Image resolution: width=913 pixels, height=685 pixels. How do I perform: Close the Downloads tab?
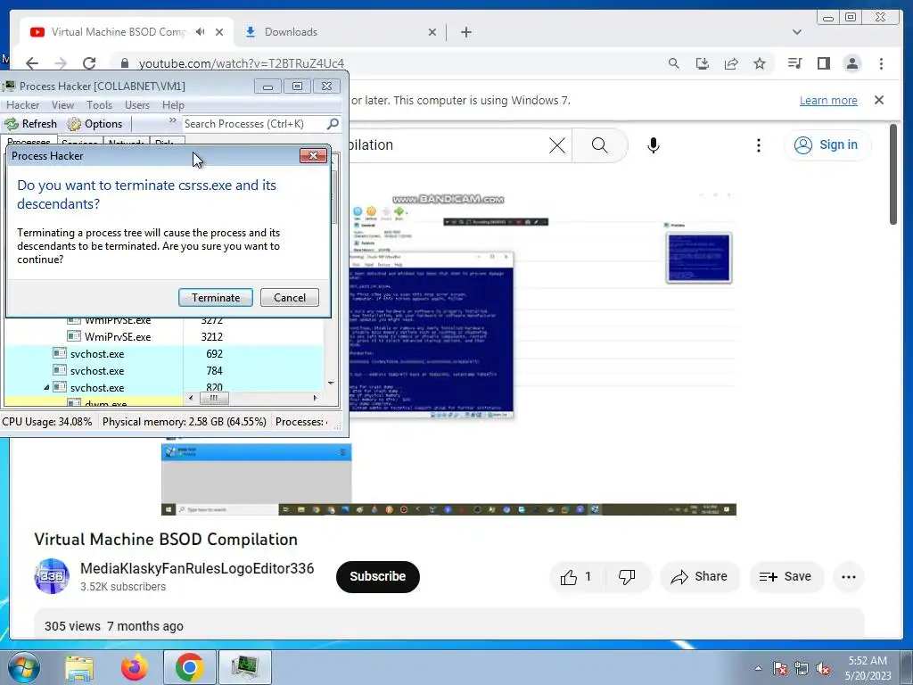[432, 32]
